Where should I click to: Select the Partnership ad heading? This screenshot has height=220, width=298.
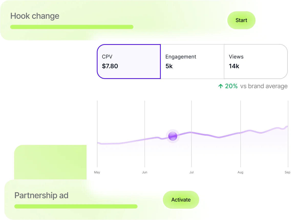41,195
